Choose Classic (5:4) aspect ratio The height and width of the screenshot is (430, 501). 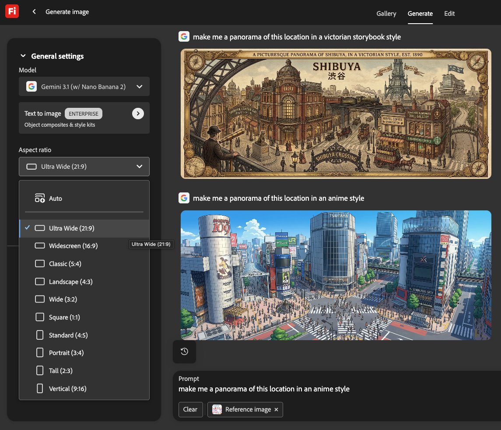coord(84,264)
